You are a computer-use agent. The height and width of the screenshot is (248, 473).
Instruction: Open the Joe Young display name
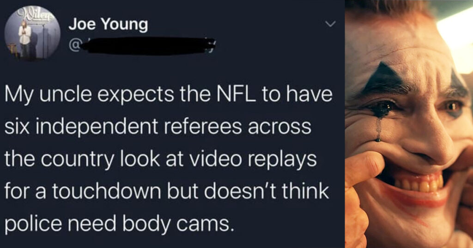pyautogui.click(x=108, y=25)
